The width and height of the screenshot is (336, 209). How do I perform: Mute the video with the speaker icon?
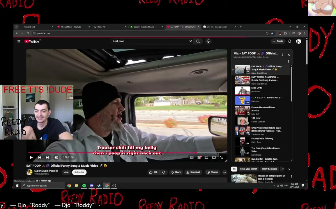click(56, 157)
